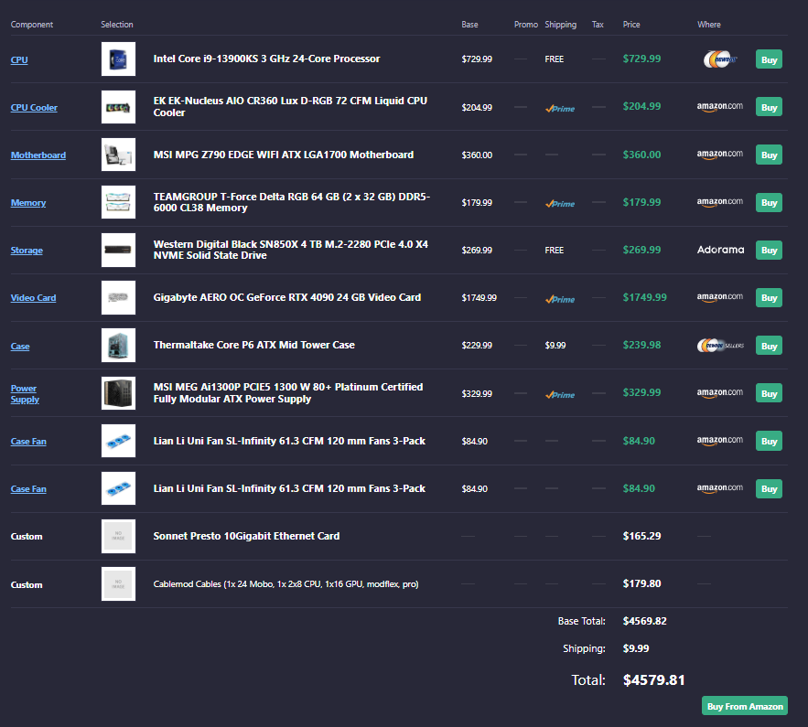Open the Storage component link
The width and height of the screenshot is (808, 727).
coord(27,251)
